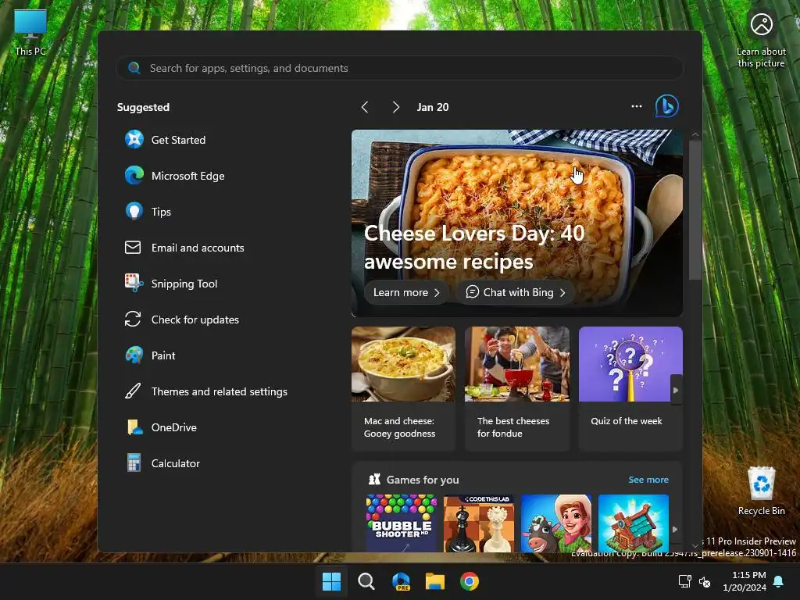Open notification bell in system tray

(x=779, y=581)
